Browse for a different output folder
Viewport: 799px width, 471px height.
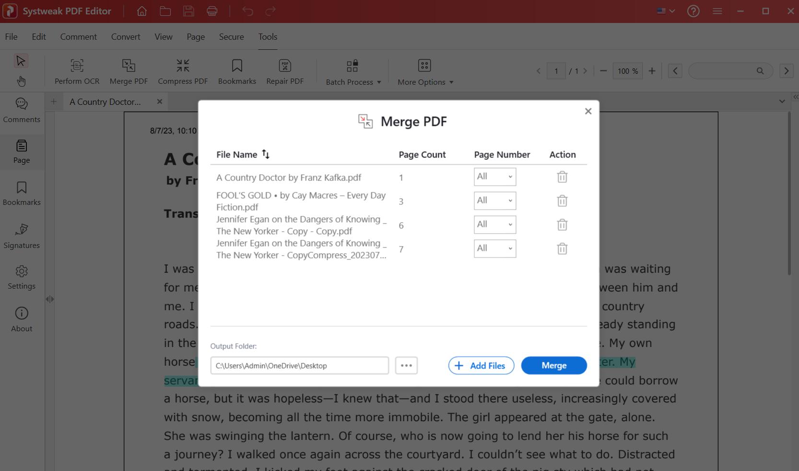tap(406, 365)
